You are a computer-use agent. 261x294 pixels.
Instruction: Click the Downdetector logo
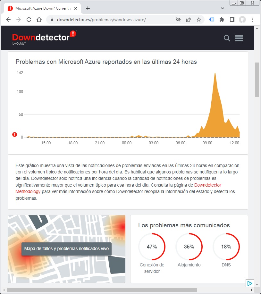point(44,38)
